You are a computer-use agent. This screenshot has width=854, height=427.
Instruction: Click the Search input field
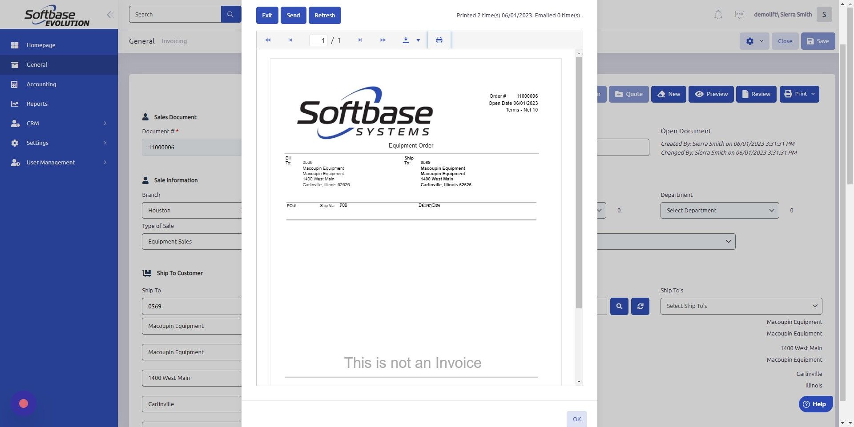coord(175,14)
